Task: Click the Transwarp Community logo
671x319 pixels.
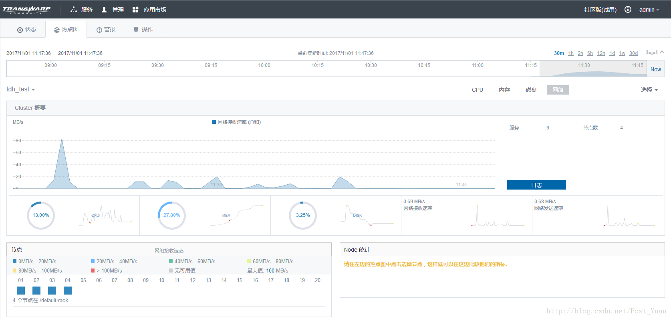Action: tap(26, 10)
